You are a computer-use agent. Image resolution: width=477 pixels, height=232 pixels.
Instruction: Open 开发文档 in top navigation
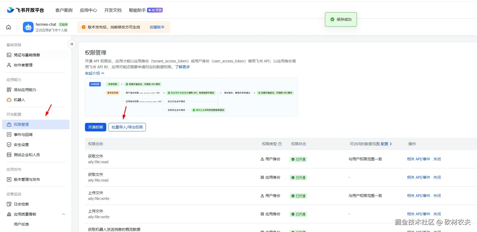(113, 10)
